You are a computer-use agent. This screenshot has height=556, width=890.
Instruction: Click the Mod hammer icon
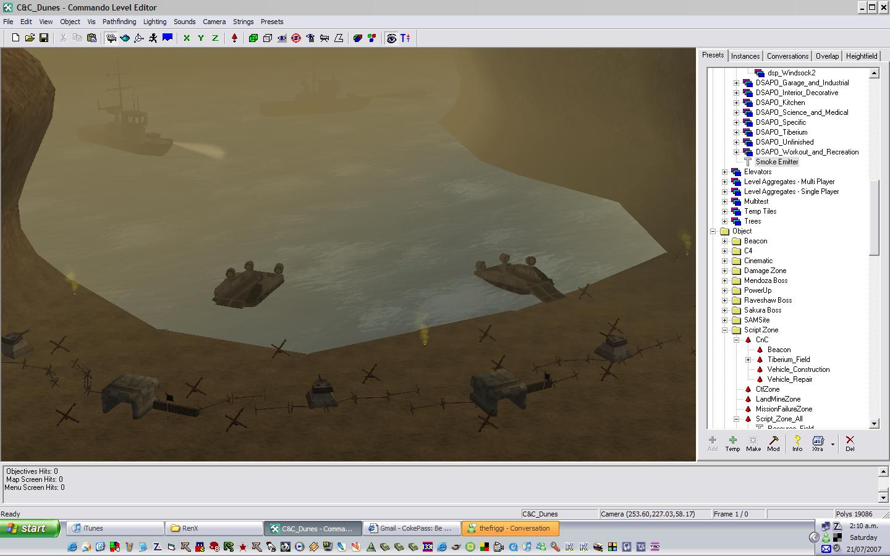(x=773, y=443)
